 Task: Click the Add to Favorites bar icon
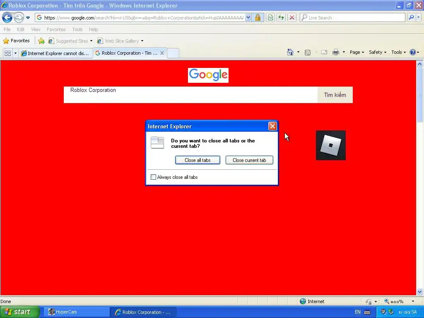click(41, 41)
